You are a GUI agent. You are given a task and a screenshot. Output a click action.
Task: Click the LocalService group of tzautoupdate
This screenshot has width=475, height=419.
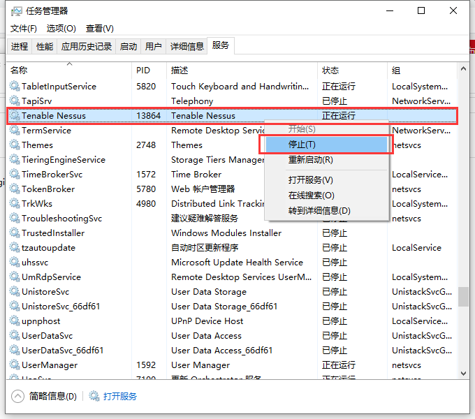point(416,248)
